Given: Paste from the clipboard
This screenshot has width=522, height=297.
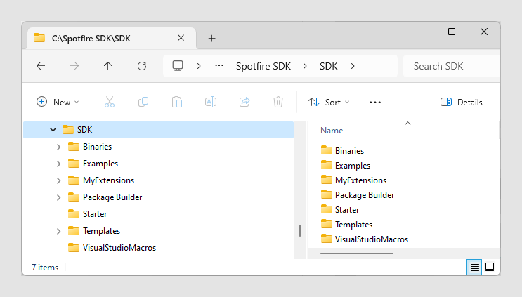Looking at the screenshot, I should coord(177,102).
